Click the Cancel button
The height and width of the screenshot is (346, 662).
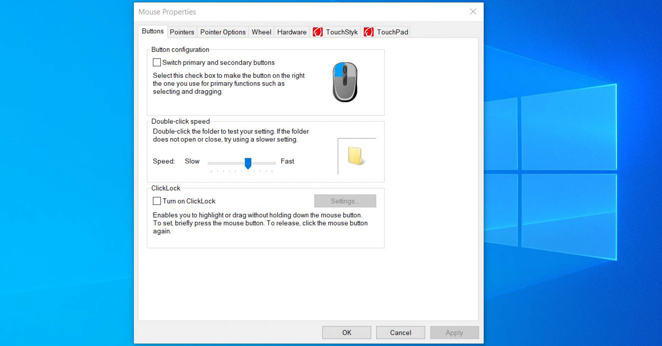coord(400,332)
